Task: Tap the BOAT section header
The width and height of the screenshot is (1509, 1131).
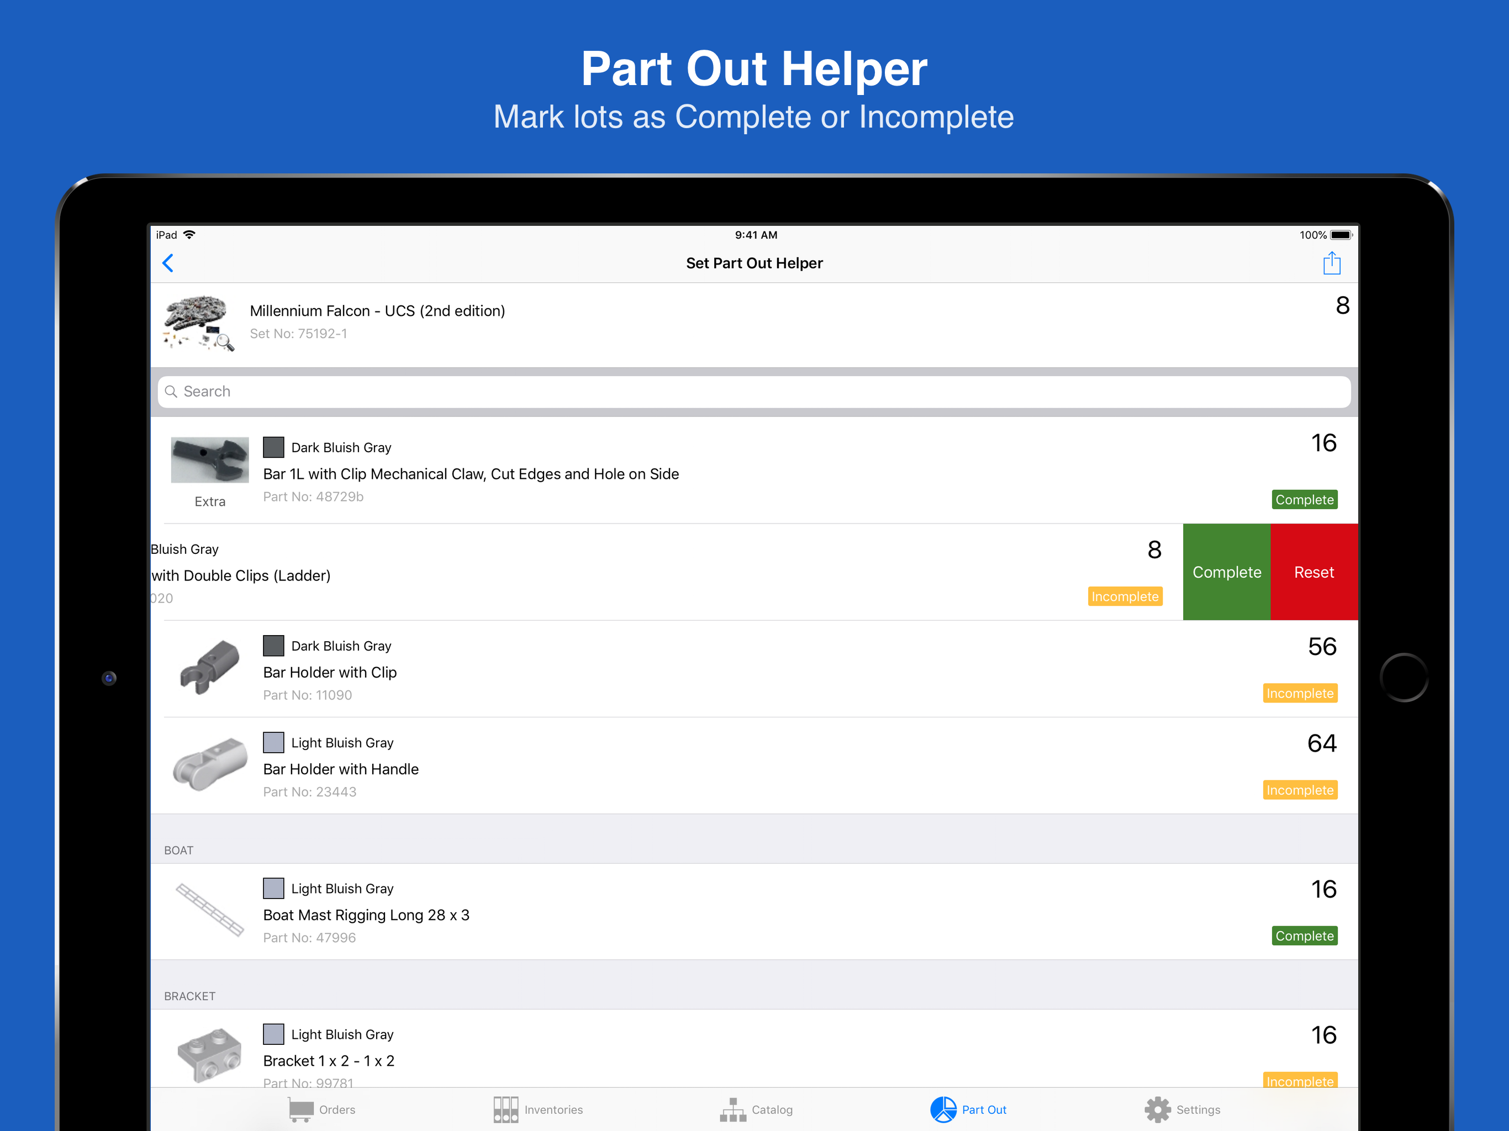Action: tap(179, 850)
